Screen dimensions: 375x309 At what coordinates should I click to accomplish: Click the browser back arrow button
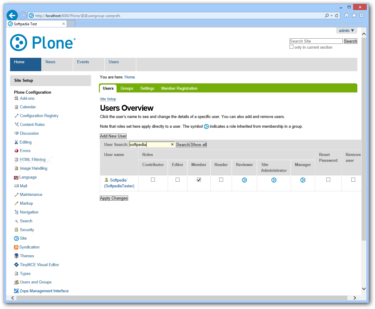12,15
